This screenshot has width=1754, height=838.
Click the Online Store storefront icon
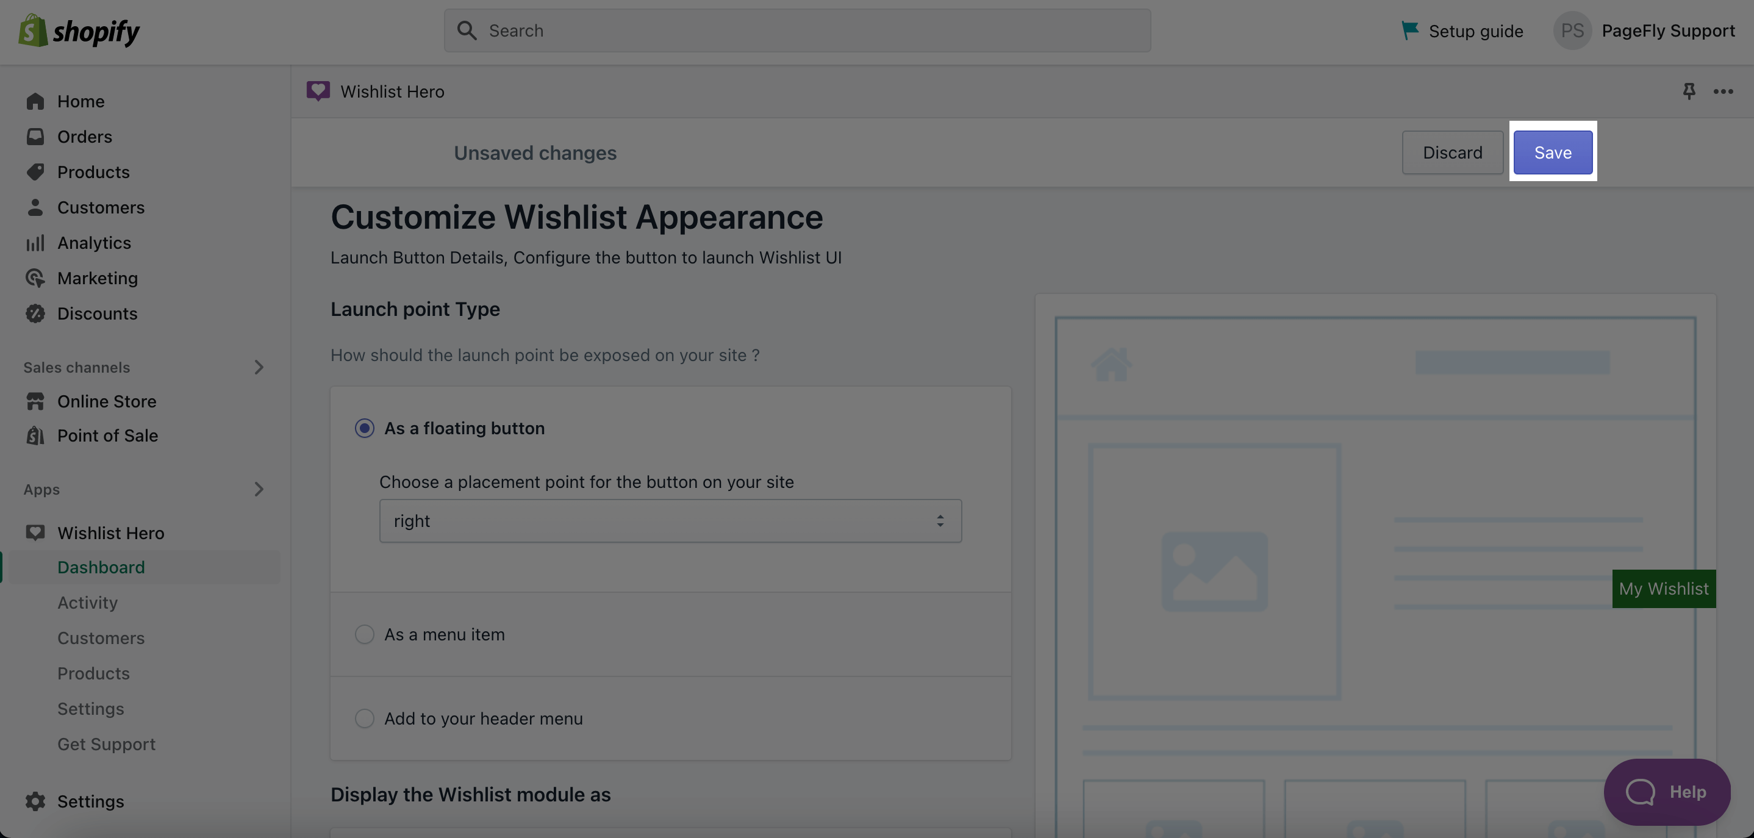(x=35, y=402)
